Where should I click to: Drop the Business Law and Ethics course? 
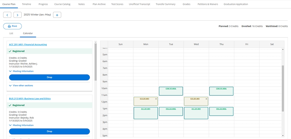pos(49,131)
